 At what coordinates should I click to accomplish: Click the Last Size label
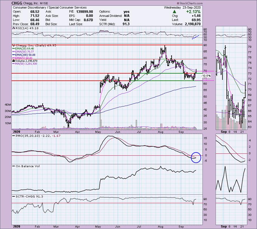coord(76,24)
